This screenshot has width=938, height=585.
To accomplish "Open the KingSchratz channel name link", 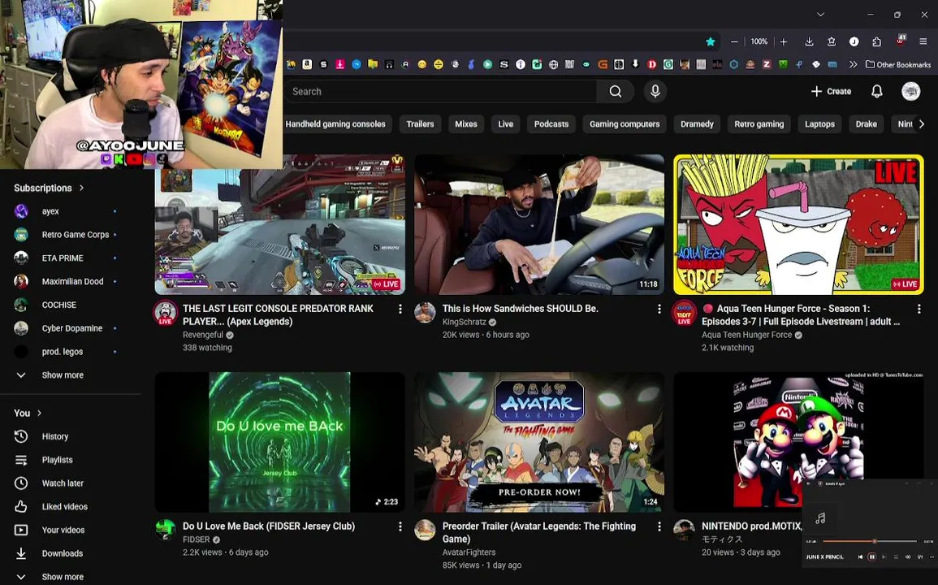I will pyautogui.click(x=465, y=322).
